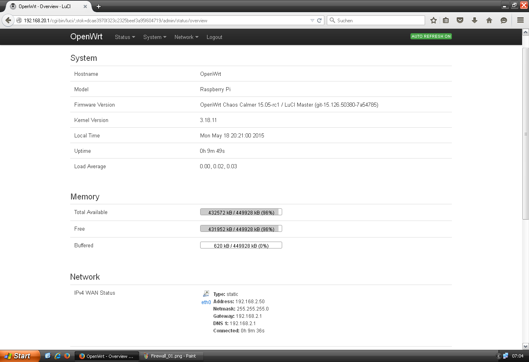
Task: Click the OpenWrt brand link
Action: point(86,36)
